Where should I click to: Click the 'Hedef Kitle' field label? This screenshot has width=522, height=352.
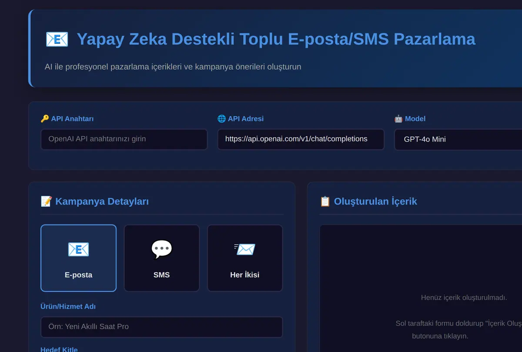point(59,349)
